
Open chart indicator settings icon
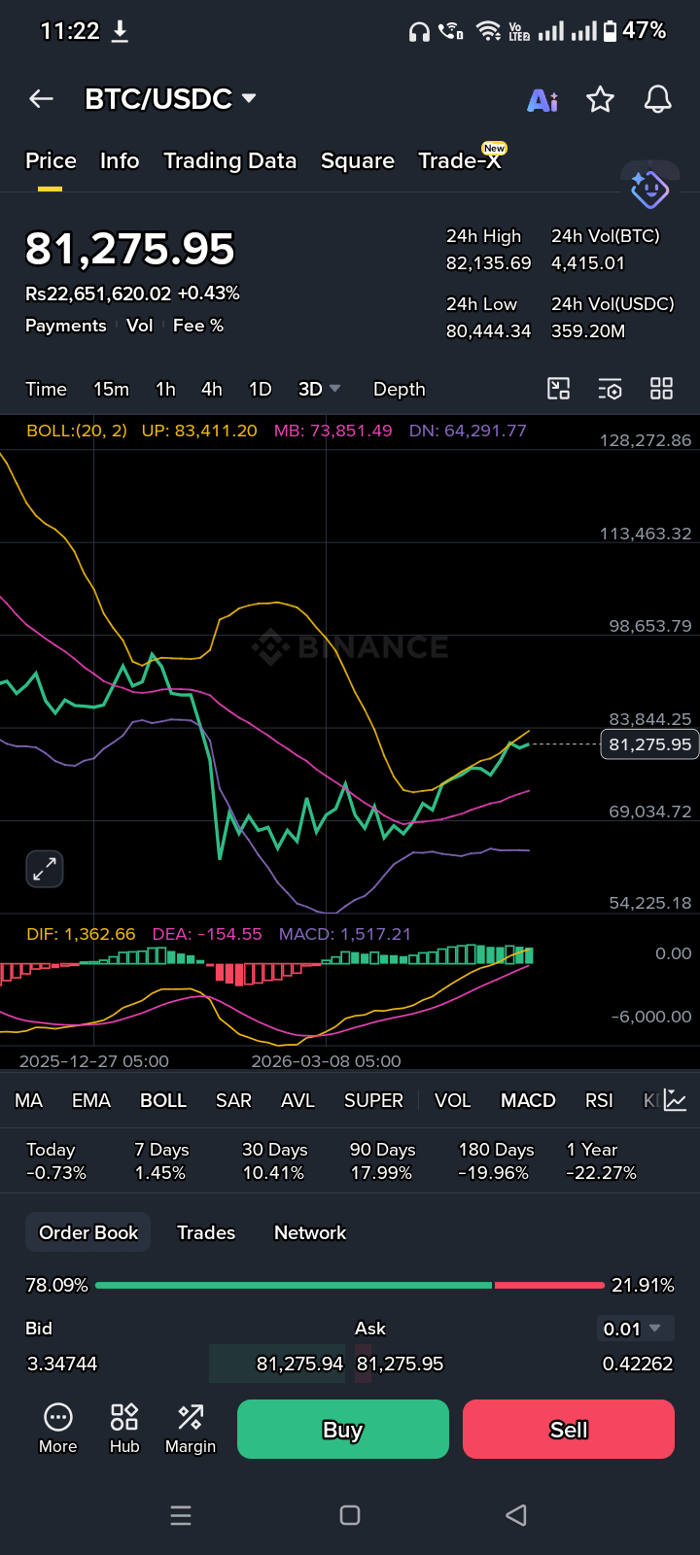click(x=610, y=389)
